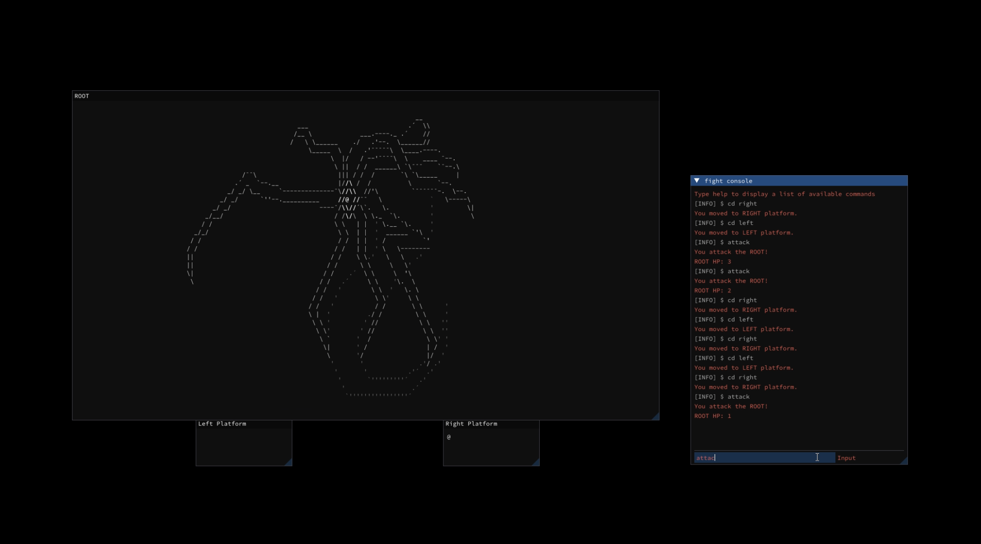
Task: Grab fight console resize grip corner
Action: click(x=904, y=461)
